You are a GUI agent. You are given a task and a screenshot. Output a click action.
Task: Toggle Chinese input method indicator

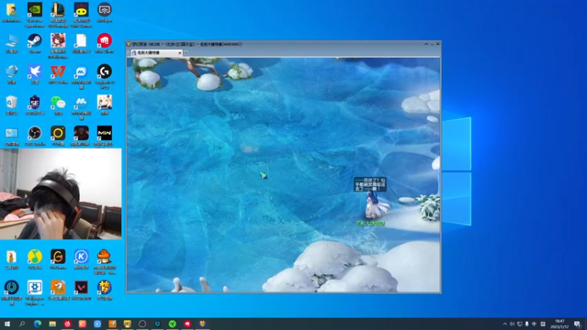coord(534,324)
